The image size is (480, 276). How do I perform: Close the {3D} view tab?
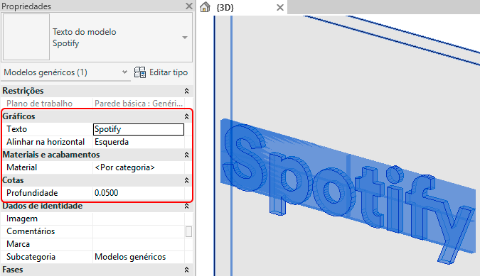pyautogui.click(x=279, y=7)
